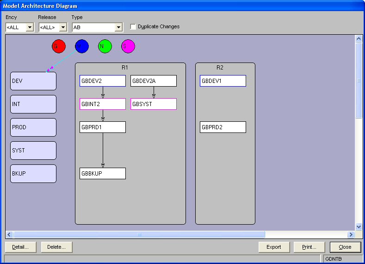This screenshot has height=264, width=365.
Task: Select the GBBKUP model box
Action: [x=103, y=174]
